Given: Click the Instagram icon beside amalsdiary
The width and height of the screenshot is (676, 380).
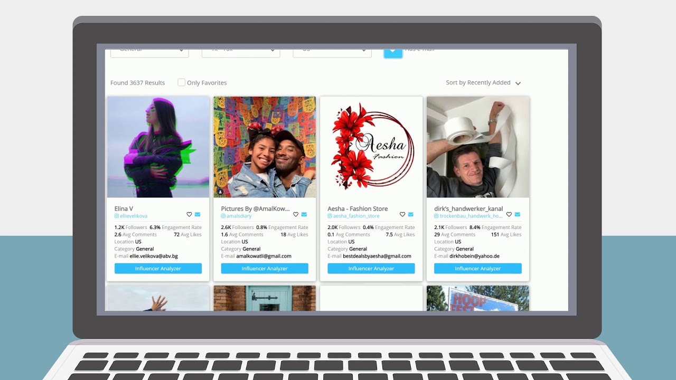Looking at the screenshot, I should point(223,216).
